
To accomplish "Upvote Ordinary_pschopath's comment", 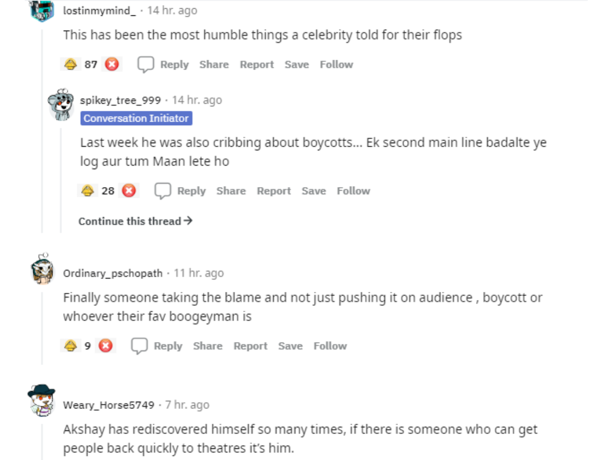I will tap(70, 346).
